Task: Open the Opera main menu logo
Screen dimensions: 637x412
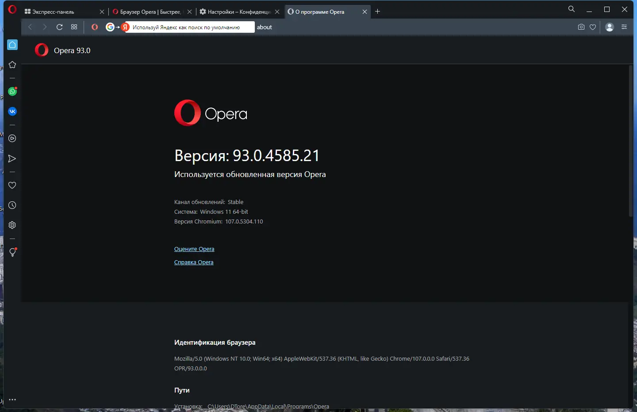Action: click(x=12, y=9)
